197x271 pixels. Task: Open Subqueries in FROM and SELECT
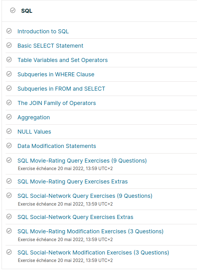61,89
